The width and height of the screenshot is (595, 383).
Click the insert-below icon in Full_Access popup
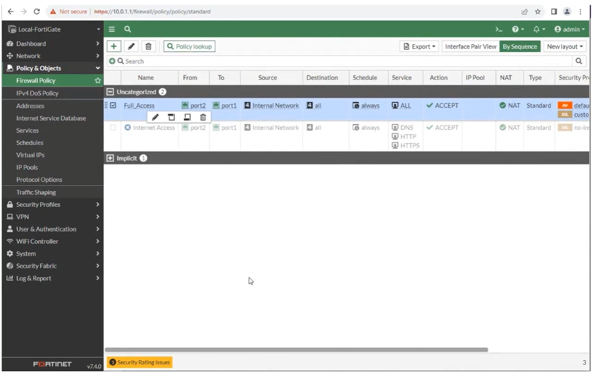click(187, 117)
